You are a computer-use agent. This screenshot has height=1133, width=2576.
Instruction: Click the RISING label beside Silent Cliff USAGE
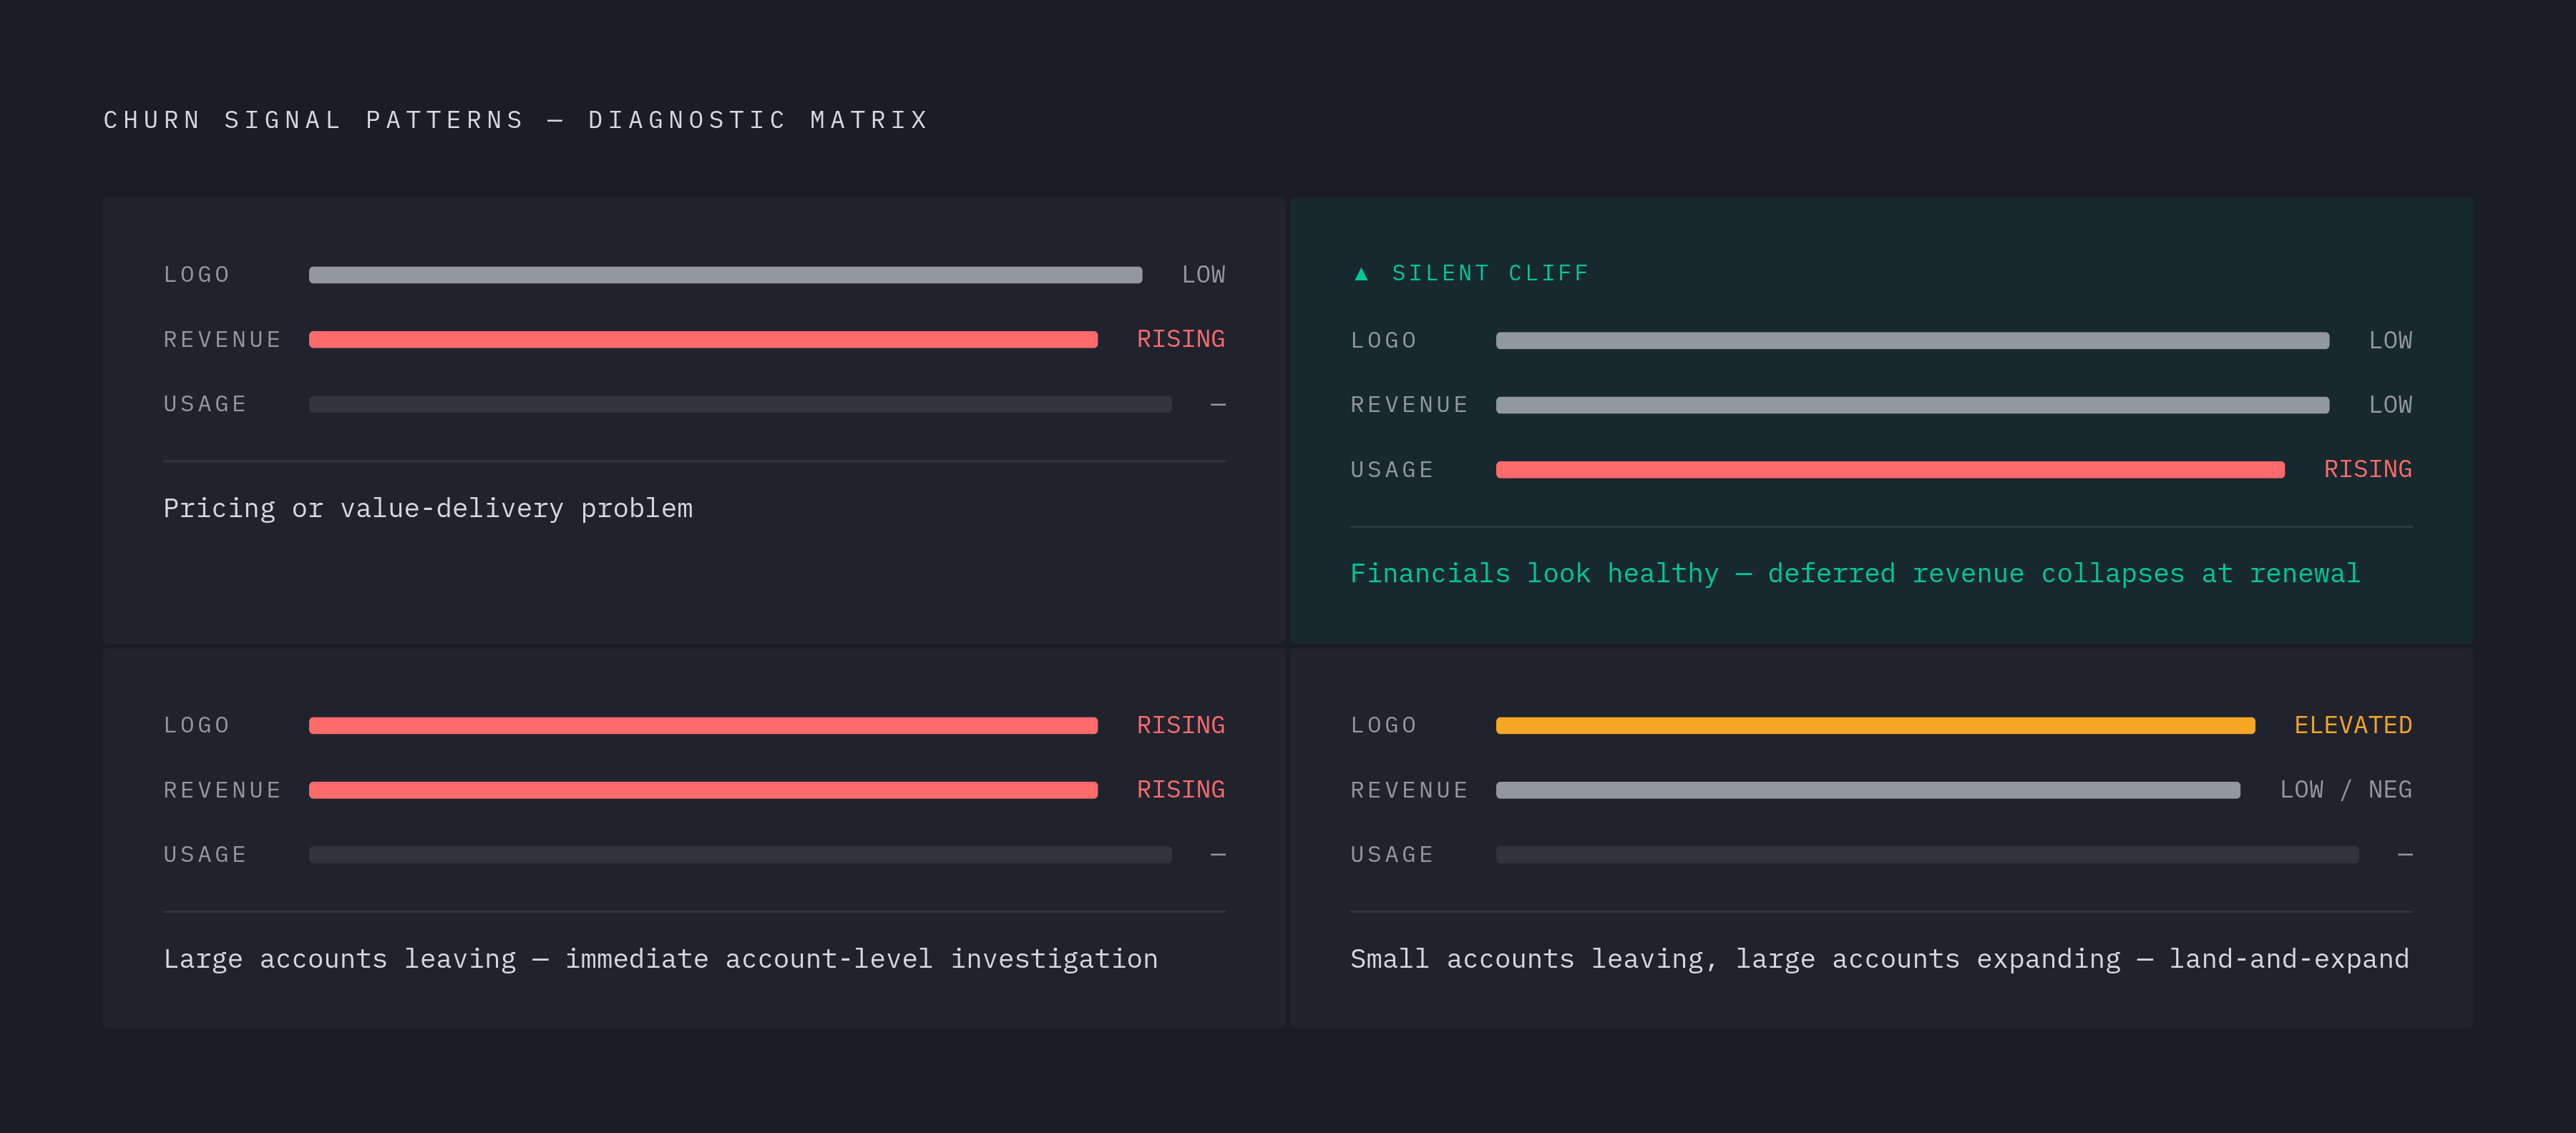tap(2368, 469)
